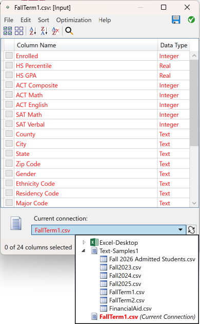Select Fall2025.csv in connection list
Image resolution: width=200 pixels, height=324 pixels.
125,284
